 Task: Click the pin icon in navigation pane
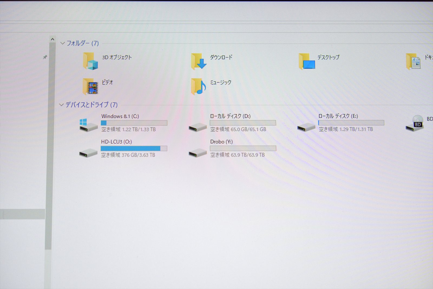(45, 57)
